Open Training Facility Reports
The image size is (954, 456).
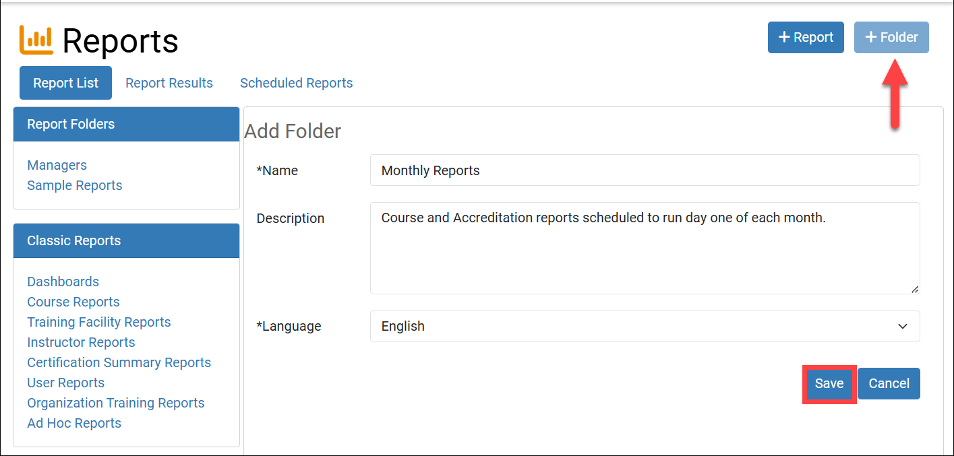tap(98, 322)
